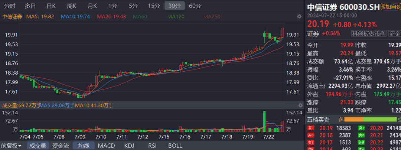
Task: Open the 前复权 dropdown
Action: click(12, 146)
